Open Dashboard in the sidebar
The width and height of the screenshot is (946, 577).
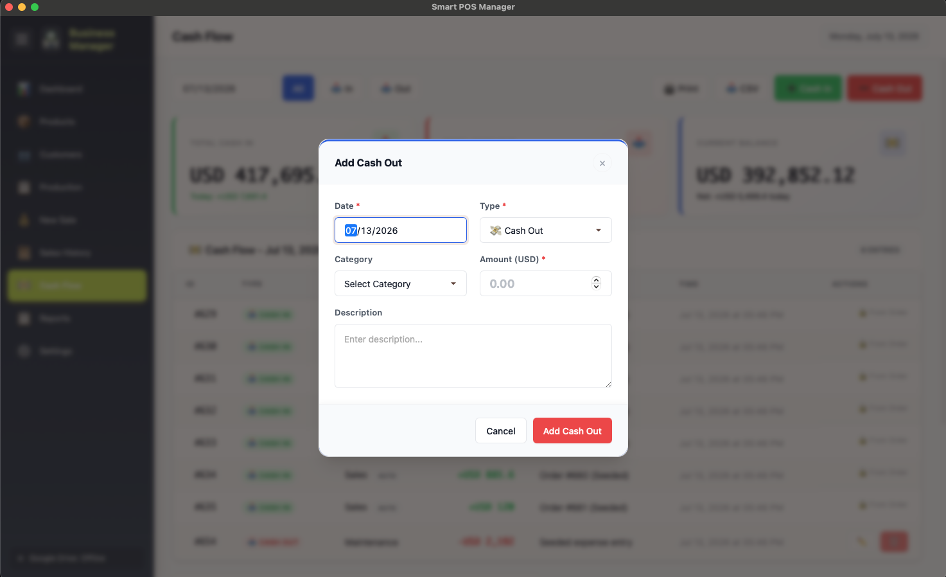pyautogui.click(x=77, y=89)
